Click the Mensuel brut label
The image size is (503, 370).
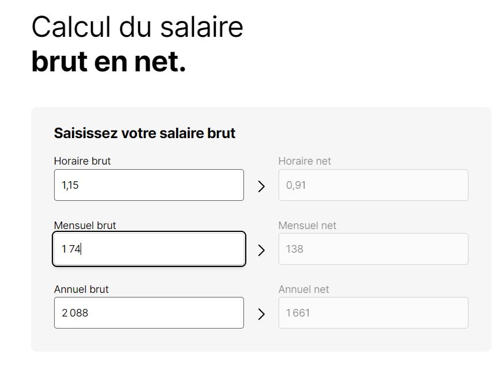pyautogui.click(x=84, y=225)
